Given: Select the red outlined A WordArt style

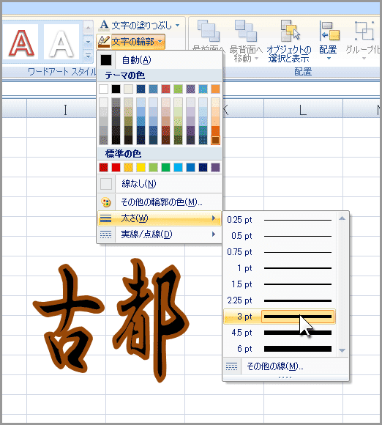Looking at the screenshot, I should tap(21, 42).
